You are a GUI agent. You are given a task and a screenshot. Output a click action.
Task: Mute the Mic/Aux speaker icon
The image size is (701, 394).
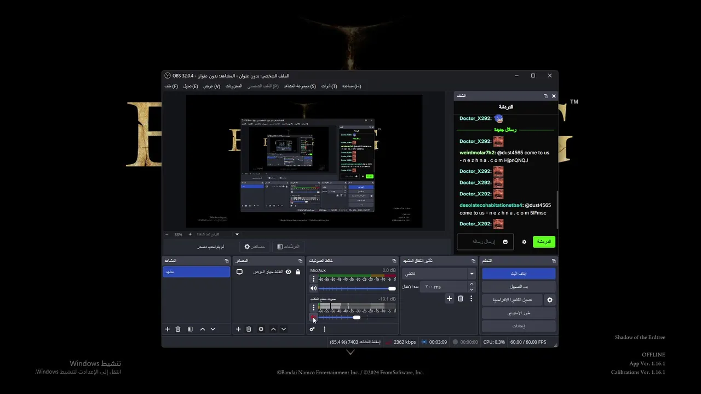click(x=313, y=288)
